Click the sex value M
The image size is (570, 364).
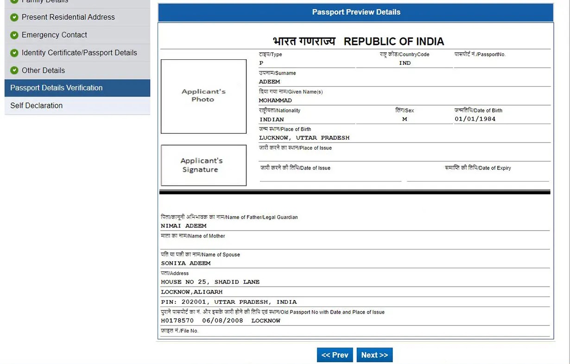pyautogui.click(x=405, y=119)
